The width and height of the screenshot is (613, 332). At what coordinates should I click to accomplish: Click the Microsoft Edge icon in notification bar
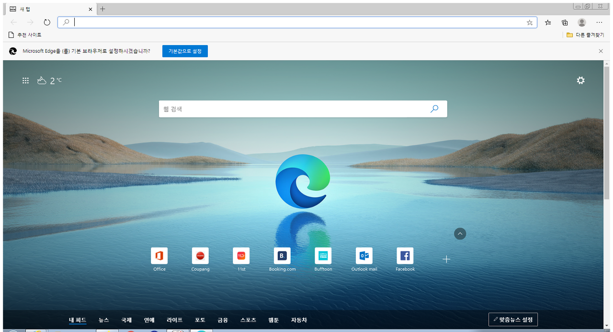tap(13, 51)
